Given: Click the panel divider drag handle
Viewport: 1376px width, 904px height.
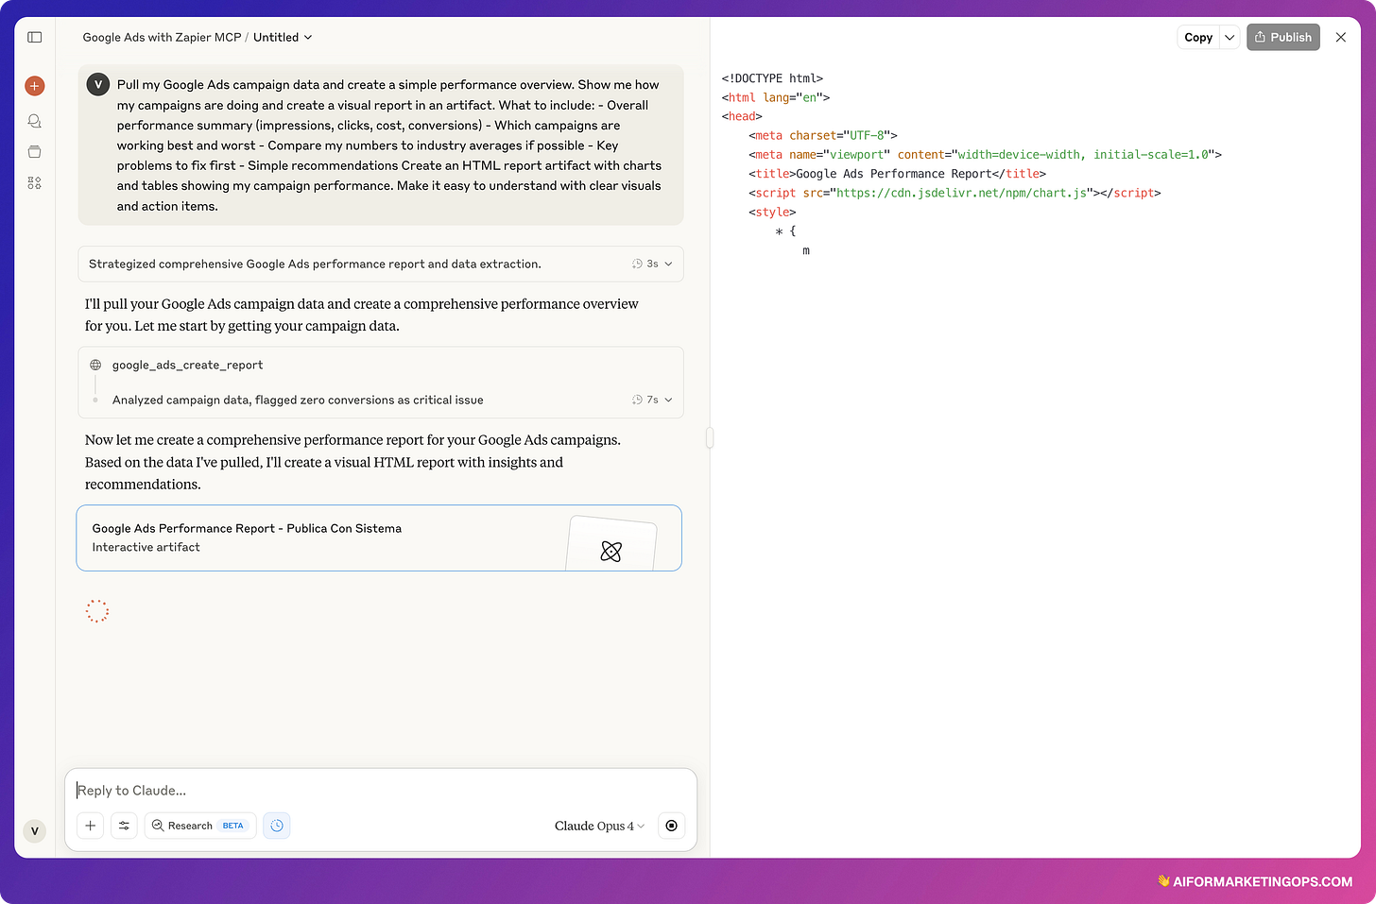Looking at the screenshot, I should (x=710, y=437).
